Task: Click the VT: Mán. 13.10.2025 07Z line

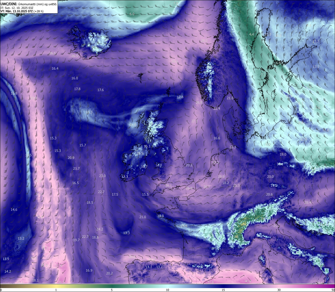Action: pyautogui.click(x=22, y=11)
